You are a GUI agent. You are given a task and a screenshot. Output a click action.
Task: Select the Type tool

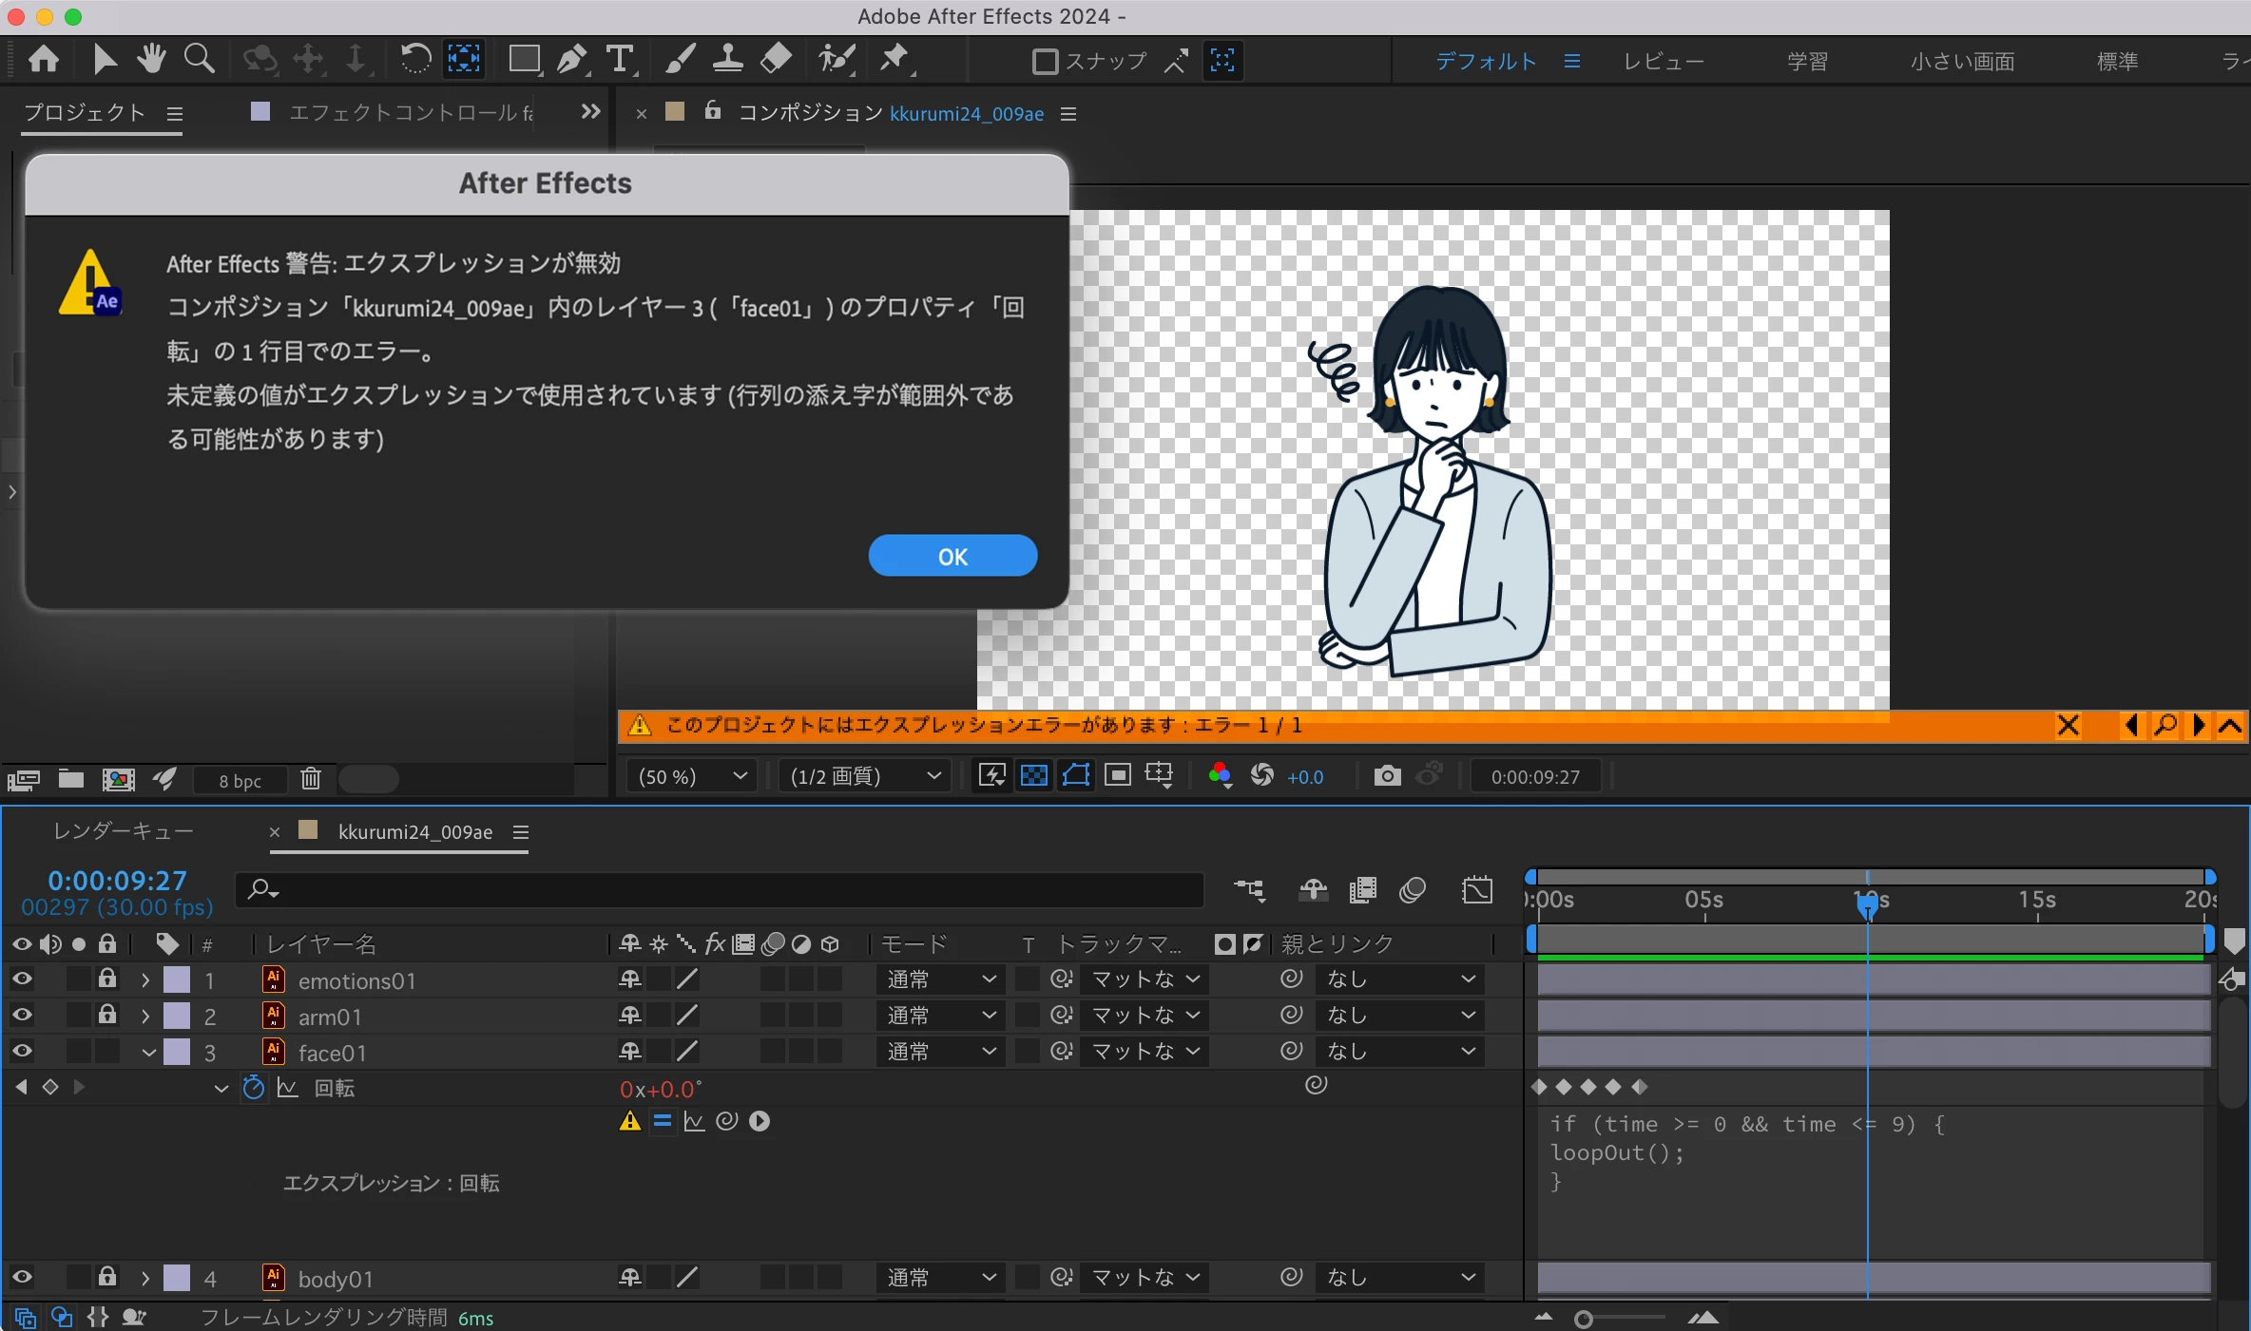pyautogui.click(x=620, y=60)
